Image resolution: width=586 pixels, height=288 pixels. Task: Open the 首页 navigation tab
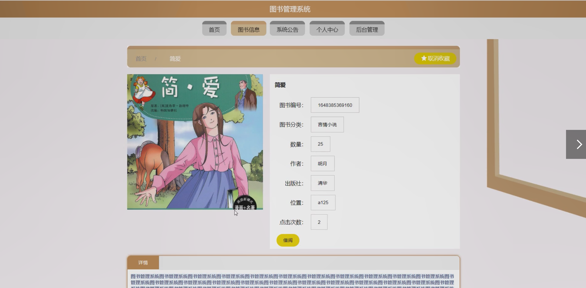click(x=214, y=28)
